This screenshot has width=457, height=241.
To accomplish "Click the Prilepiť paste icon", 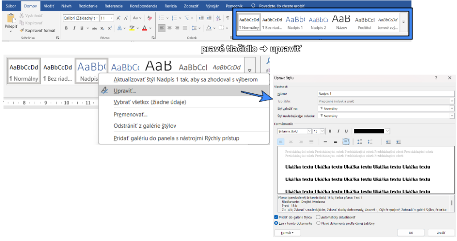I will 11,20.
